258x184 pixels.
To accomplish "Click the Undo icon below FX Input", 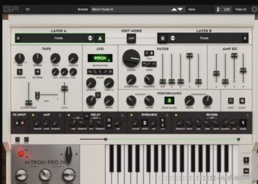I will [x=18, y=139].
